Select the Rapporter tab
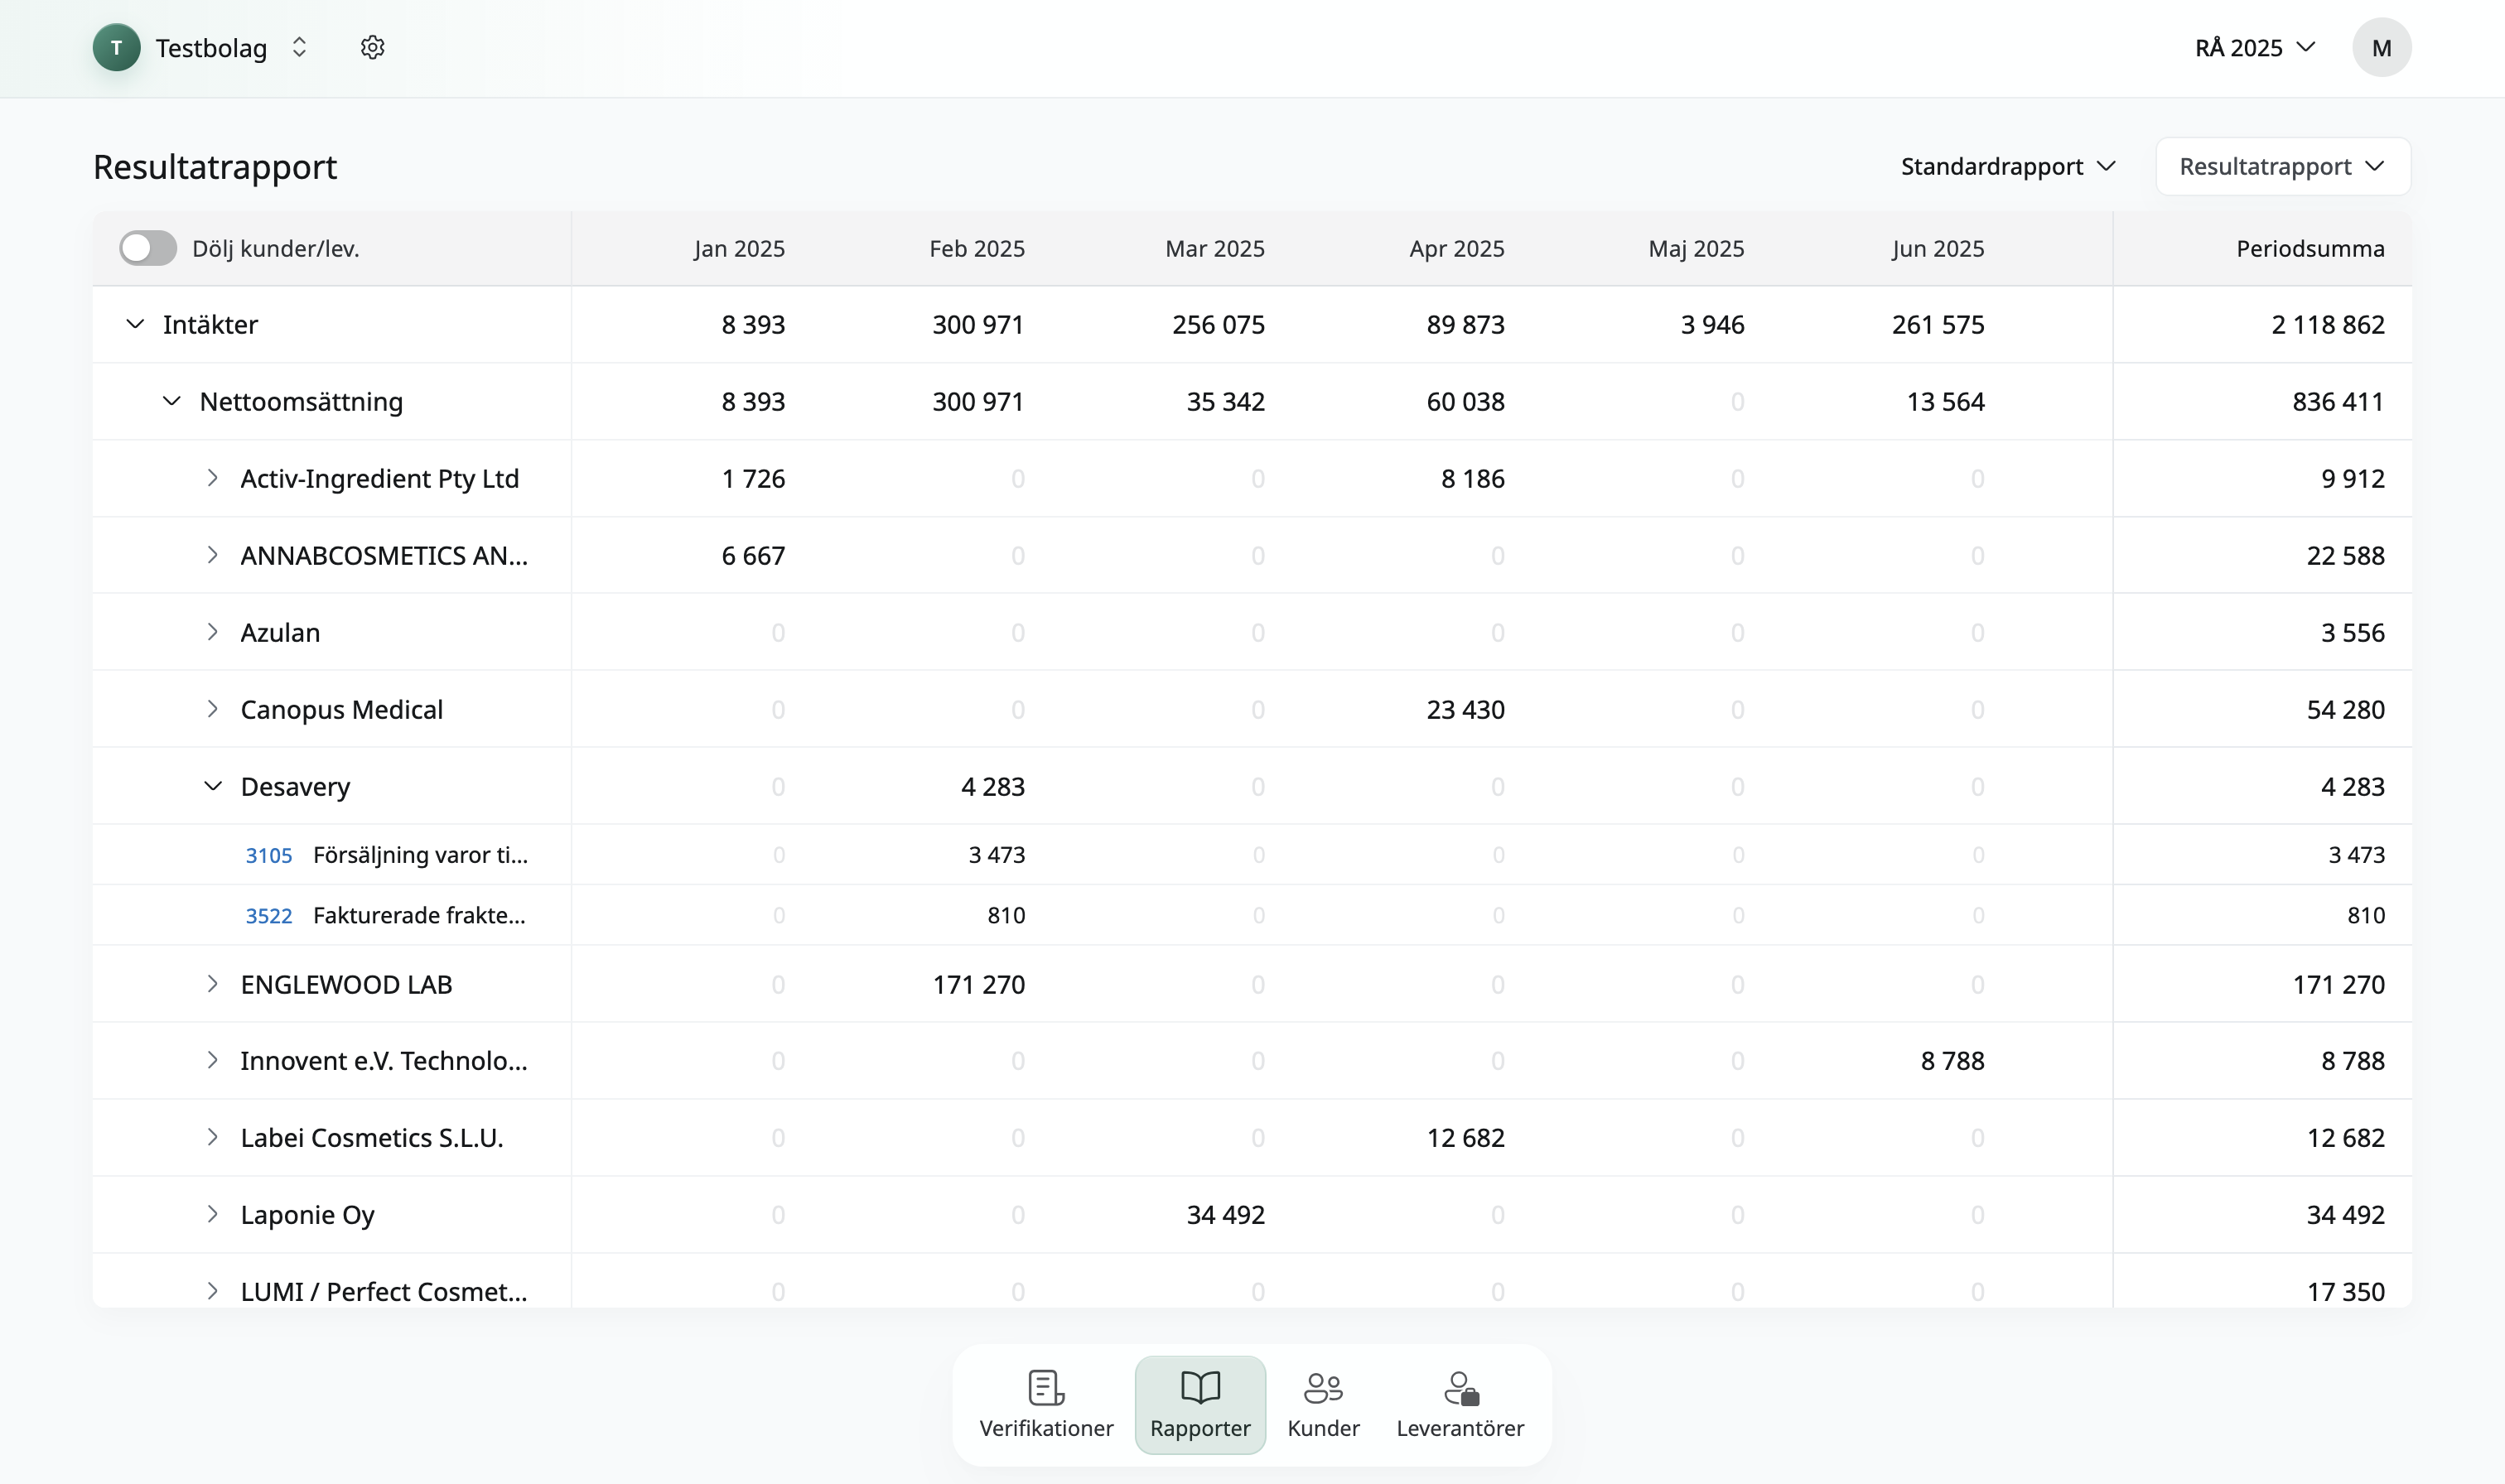Screen dimensions: 2505x1484 [x=1200, y=1404]
